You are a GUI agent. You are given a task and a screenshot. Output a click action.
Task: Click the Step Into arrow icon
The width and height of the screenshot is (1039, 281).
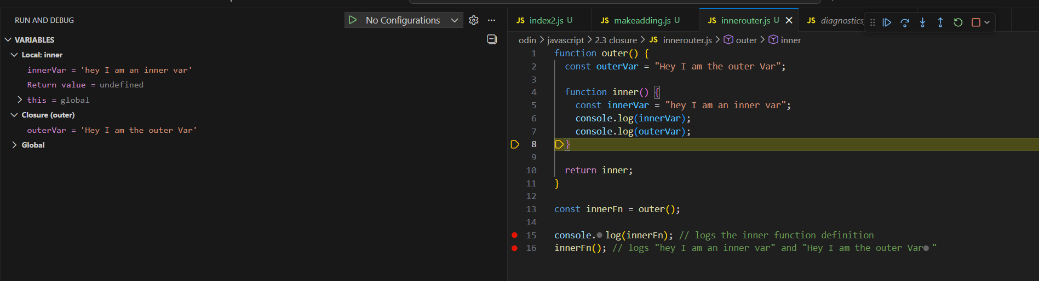pyautogui.click(x=923, y=22)
